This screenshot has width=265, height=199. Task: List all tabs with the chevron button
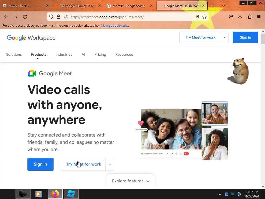tap(223, 6)
